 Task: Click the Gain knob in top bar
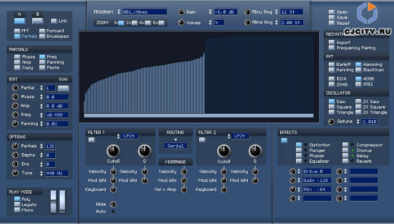[181, 12]
